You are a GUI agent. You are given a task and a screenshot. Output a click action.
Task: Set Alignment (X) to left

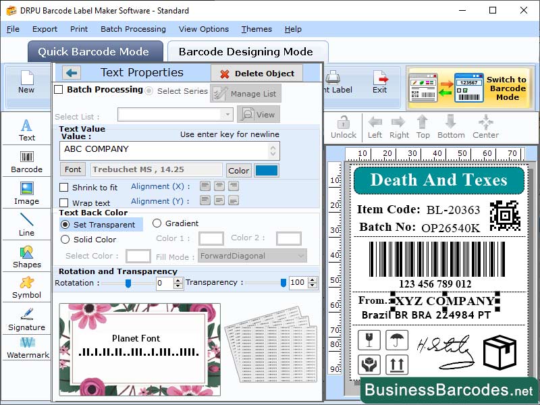pos(205,186)
